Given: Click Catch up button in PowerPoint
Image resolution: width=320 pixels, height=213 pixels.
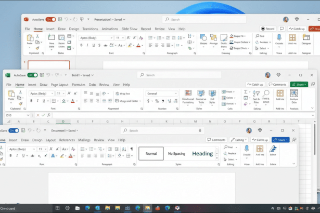Looking at the screenshot, I should tap(297, 29).
